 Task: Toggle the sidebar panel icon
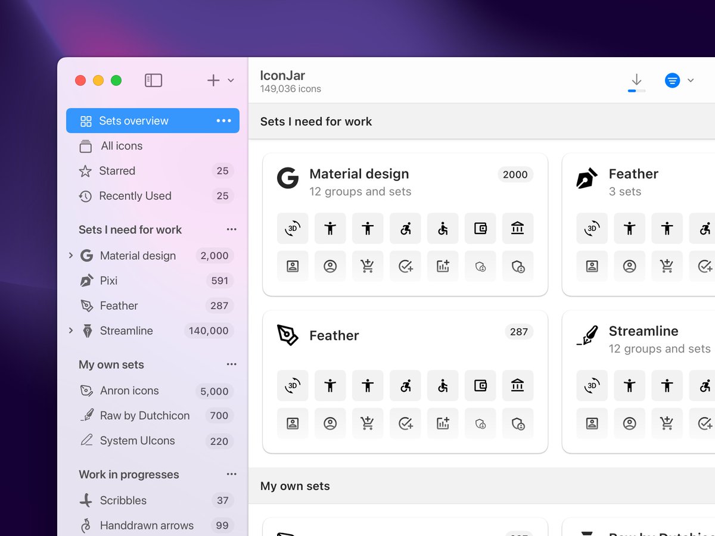[x=153, y=80]
